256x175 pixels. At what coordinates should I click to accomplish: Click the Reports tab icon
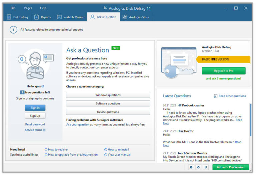click(x=36, y=17)
